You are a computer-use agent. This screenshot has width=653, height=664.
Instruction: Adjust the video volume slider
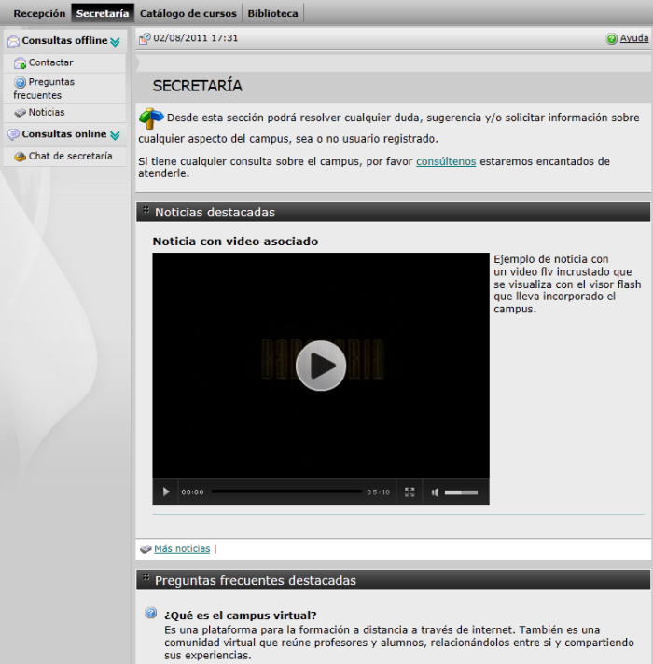[x=461, y=492]
